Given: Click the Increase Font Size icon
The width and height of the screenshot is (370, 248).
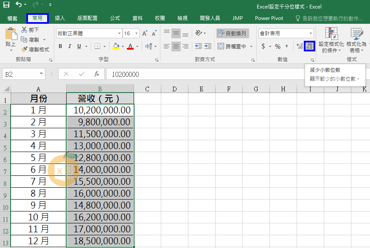Looking at the screenshot, I should tap(145, 33).
